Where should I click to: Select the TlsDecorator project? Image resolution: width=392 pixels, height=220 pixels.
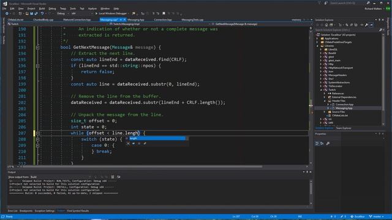pyautogui.click(x=335, y=86)
